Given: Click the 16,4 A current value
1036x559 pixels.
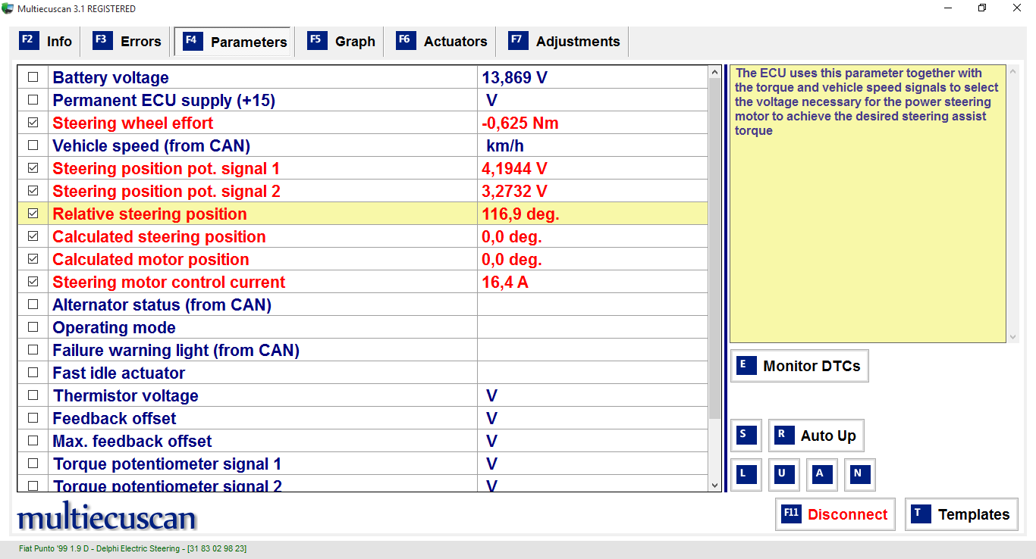Looking at the screenshot, I should (x=505, y=283).
